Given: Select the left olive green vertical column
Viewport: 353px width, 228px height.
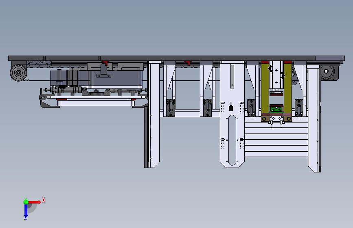Looking at the screenshot, I should click(265, 88).
